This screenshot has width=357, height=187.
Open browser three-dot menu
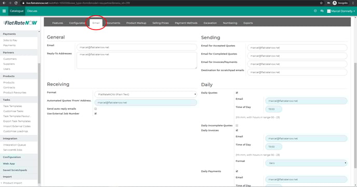point(353,3)
